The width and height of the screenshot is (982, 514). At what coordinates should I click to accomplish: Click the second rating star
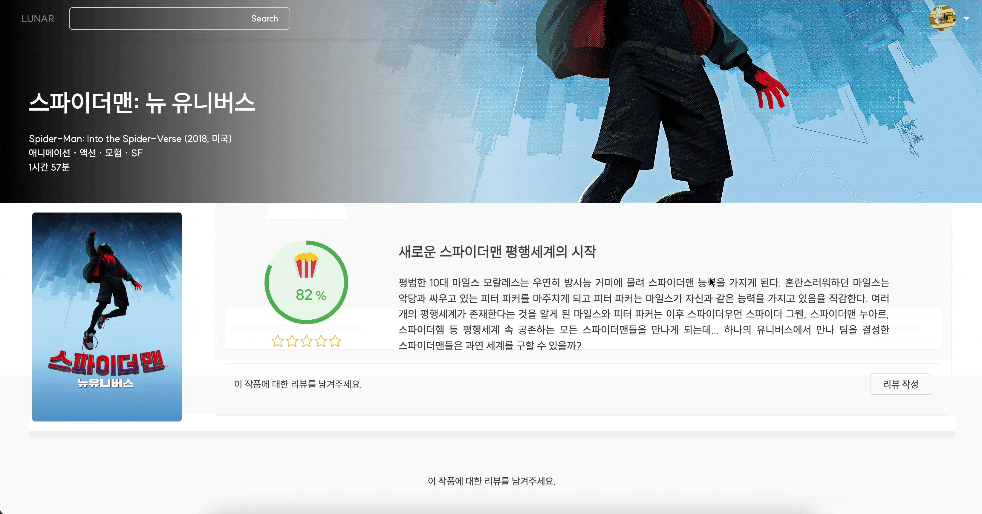pyautogui.click(x=292, y=341)
